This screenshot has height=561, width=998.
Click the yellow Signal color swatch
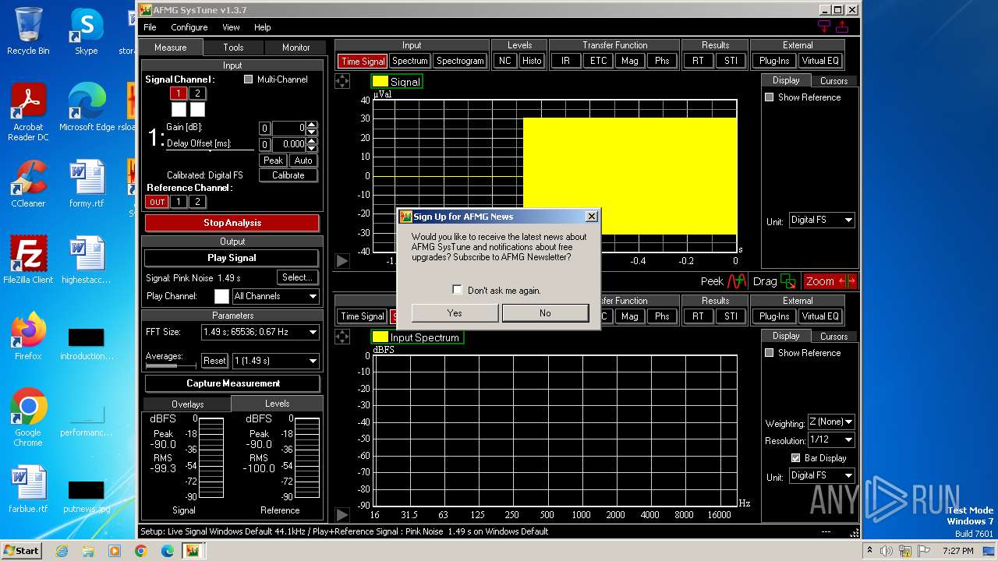(380, 81)
